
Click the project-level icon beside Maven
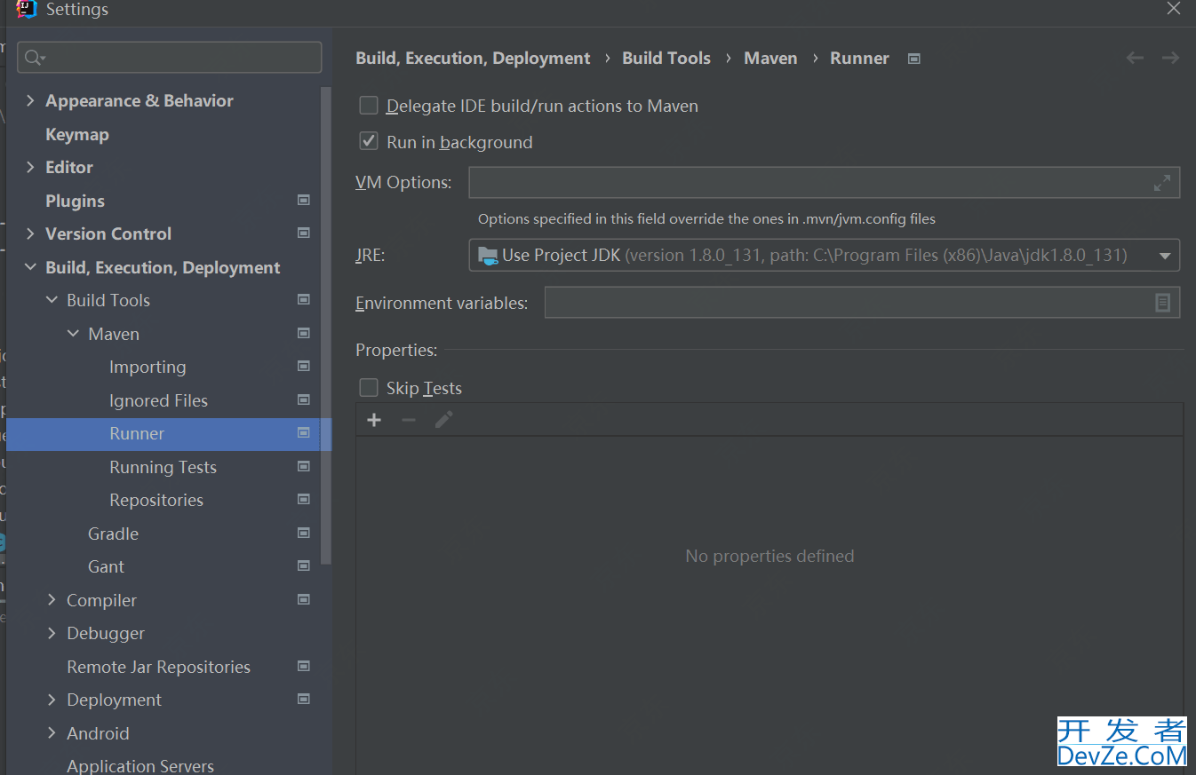tap(304, 334)
